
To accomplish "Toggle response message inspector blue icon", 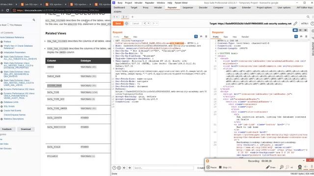I will point(296,37).
